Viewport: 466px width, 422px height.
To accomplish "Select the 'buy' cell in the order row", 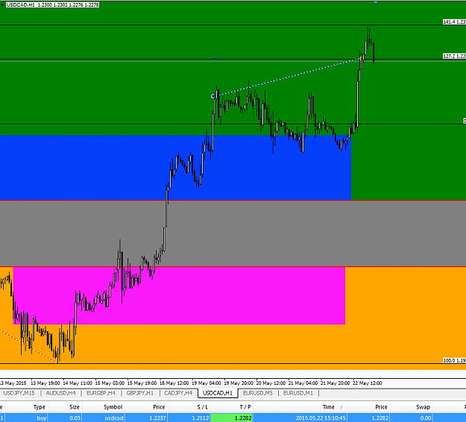I will (x=42, y=418).
